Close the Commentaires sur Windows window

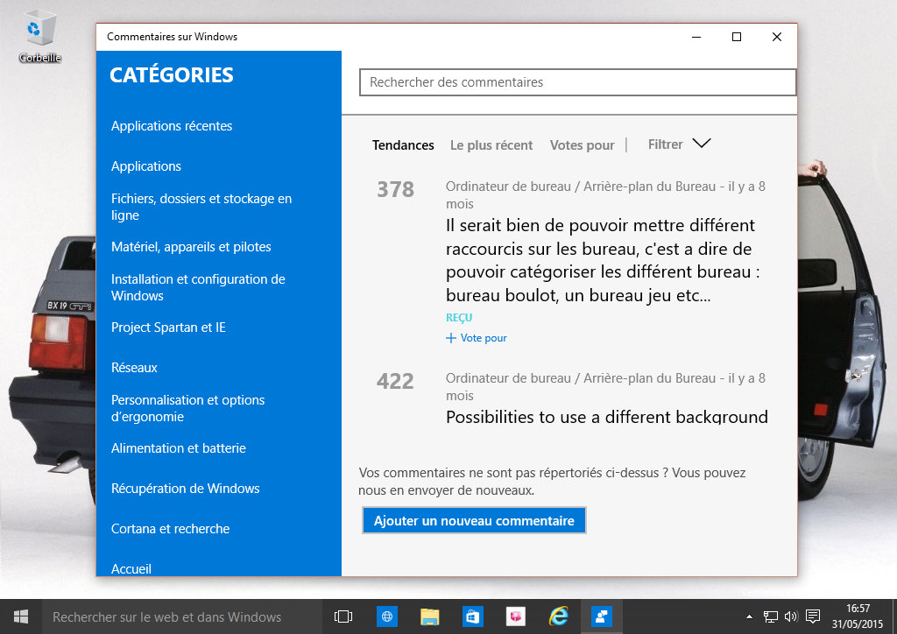777,37
